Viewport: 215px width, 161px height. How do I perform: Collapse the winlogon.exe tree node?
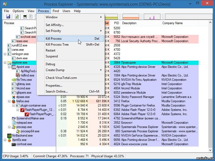click(5, 54)
